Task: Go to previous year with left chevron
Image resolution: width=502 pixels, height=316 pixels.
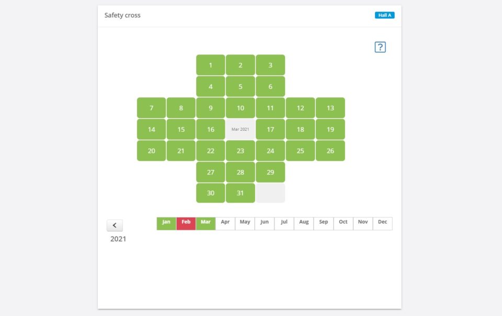Action: pos(115,225)
